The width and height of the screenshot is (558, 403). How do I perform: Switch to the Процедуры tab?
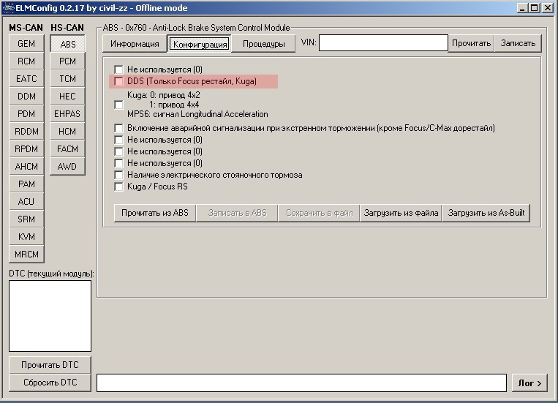[x=264, y=44]
